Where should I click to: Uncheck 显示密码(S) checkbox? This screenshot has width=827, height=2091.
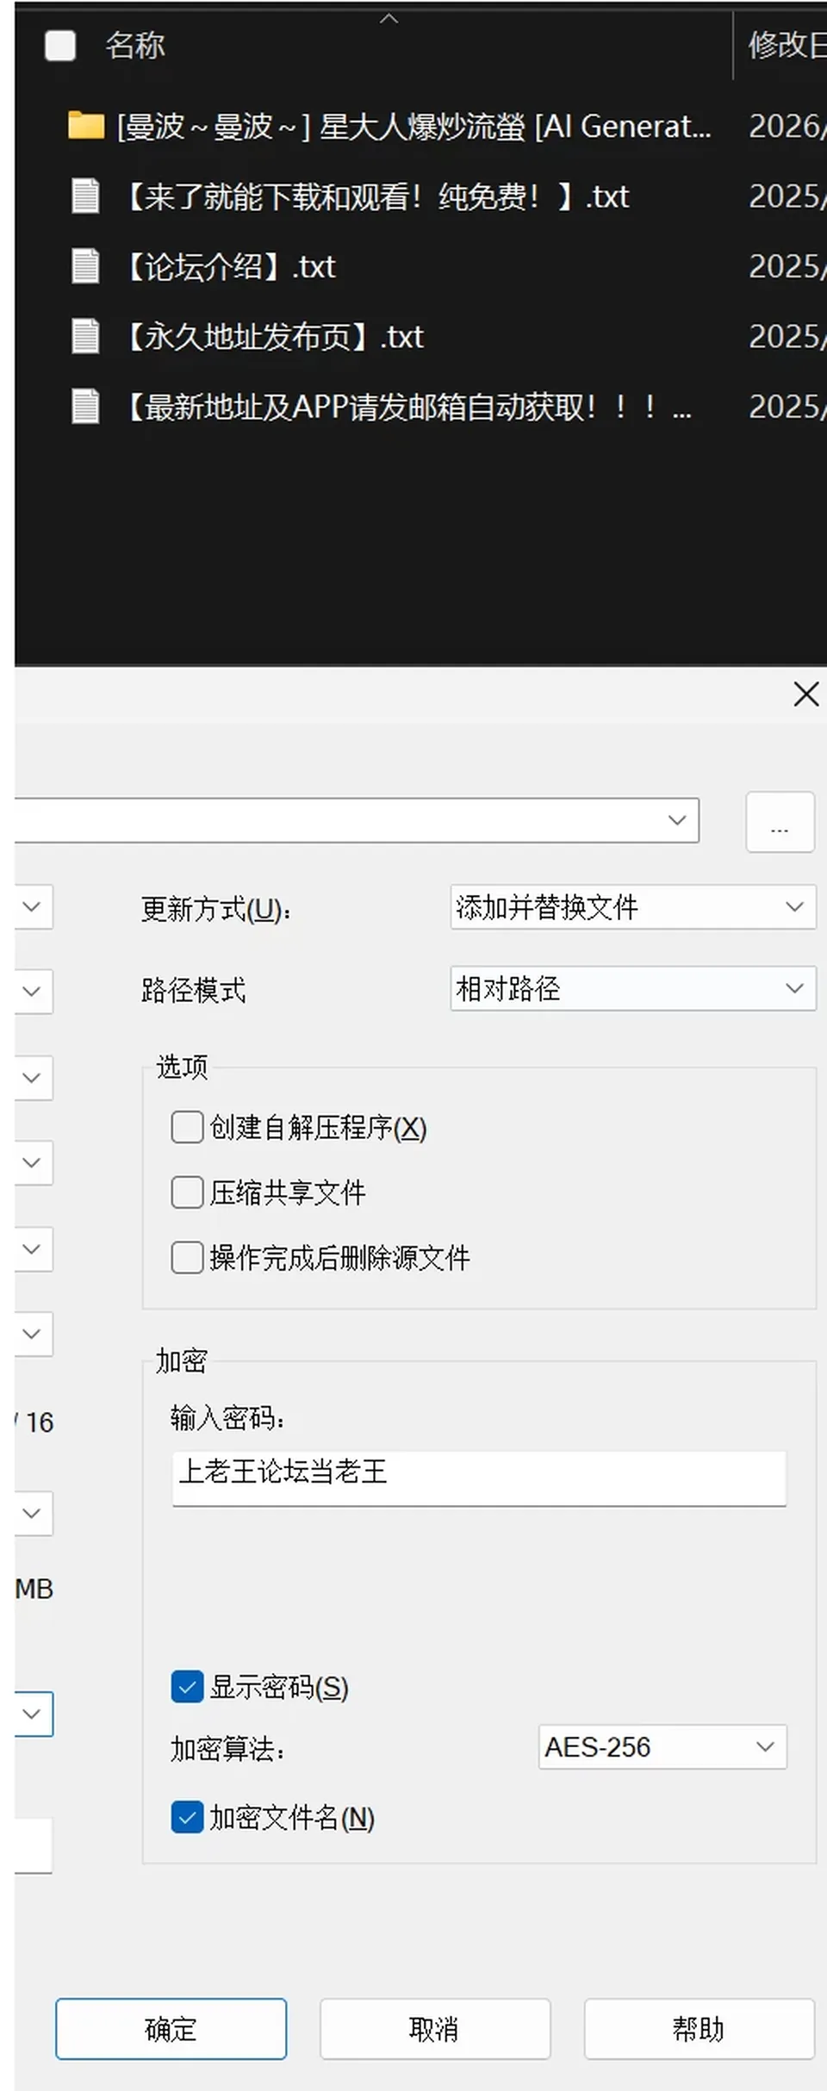187,1687
